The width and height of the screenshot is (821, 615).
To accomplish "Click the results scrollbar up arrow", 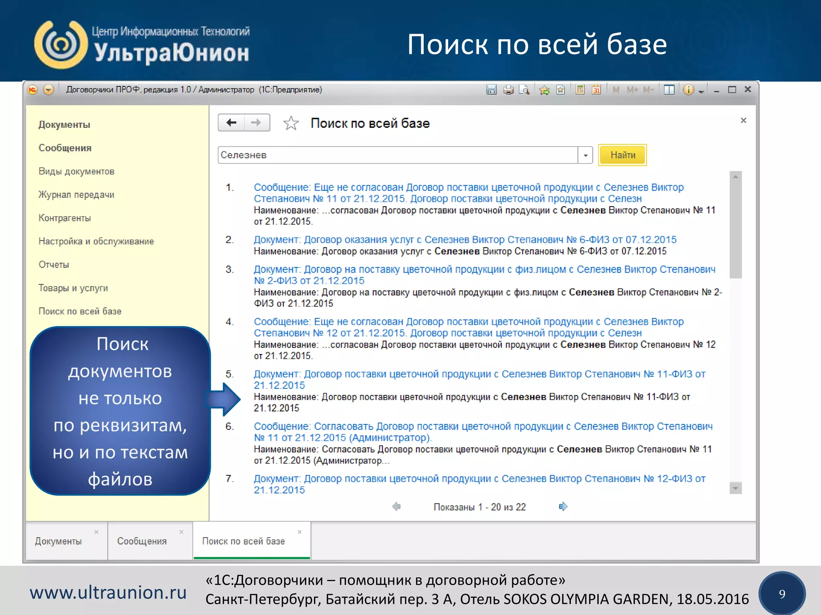I will click(736, 177).
